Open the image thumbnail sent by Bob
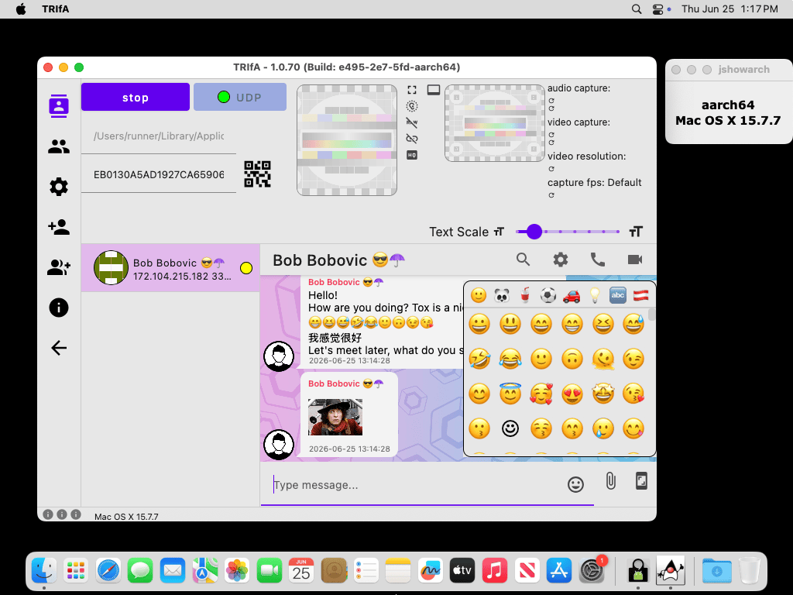793x595 pixels. 335,418
